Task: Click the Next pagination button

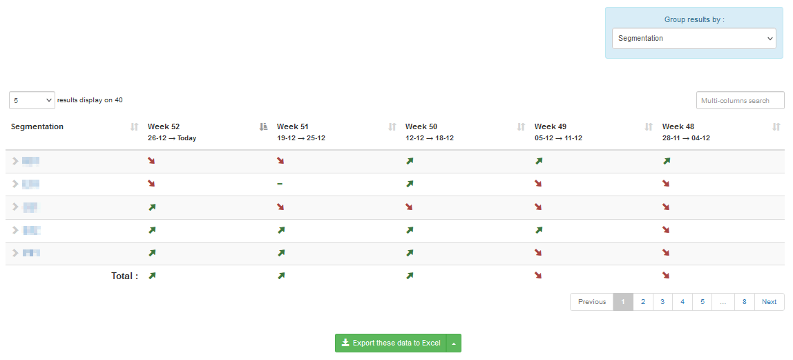Action: (x=769, y=302)
